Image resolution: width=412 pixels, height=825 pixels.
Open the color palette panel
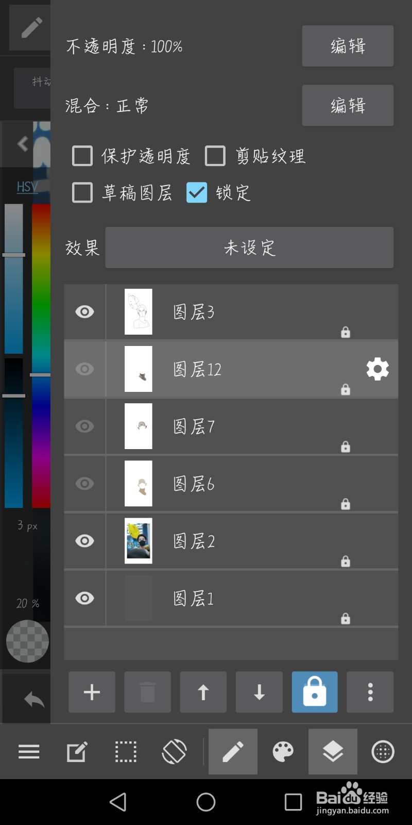coord(282,752)
